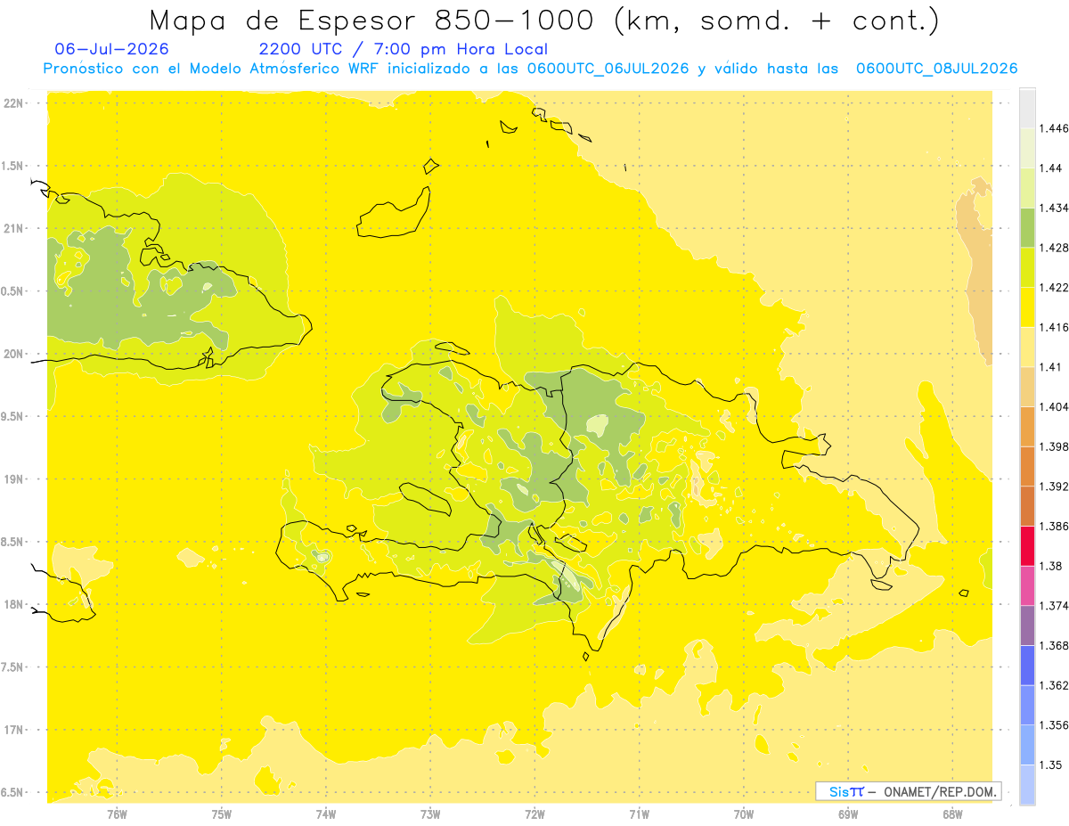The image size is (1069, 826).
Task: Click the '1.428' colorbar value
Action: click(1055, 248)
